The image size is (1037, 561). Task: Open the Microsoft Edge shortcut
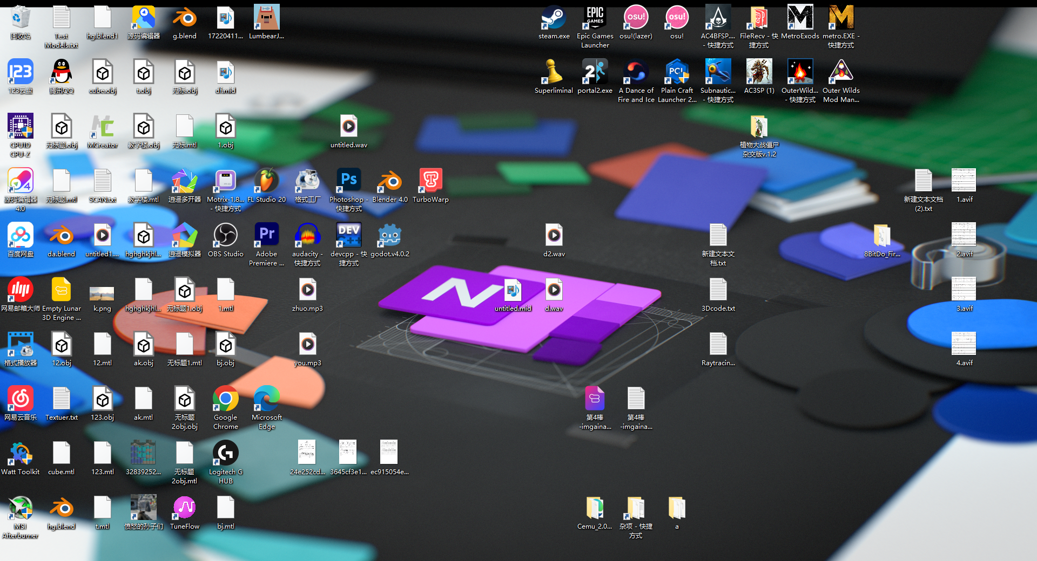tap(267, 399)
